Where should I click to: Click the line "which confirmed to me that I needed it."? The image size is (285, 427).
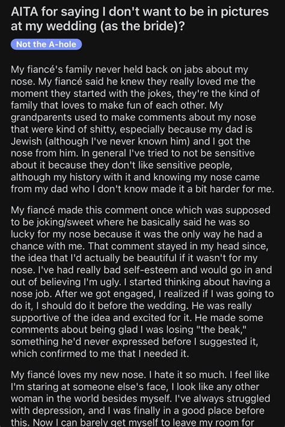(x=100, y=354)
